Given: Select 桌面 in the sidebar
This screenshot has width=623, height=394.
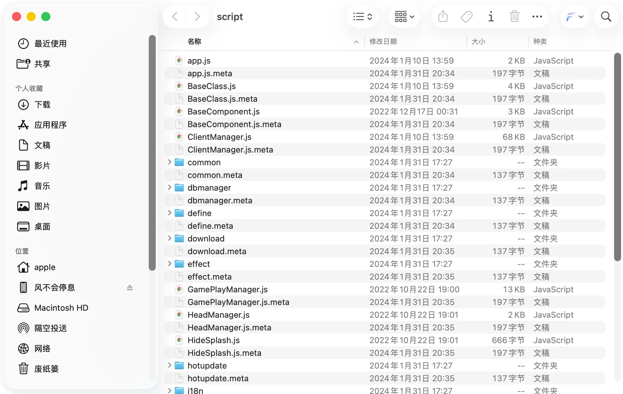Looking at the screenshot, I should point(34,226).
